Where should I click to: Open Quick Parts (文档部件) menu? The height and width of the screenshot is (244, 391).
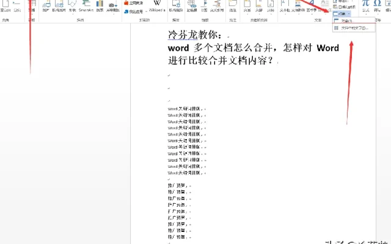coord(298,6)
